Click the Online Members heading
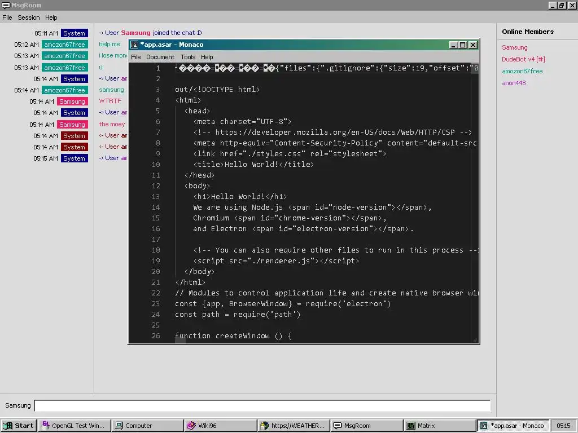Viewport: 578px width, 433px height. pos(528,32)
